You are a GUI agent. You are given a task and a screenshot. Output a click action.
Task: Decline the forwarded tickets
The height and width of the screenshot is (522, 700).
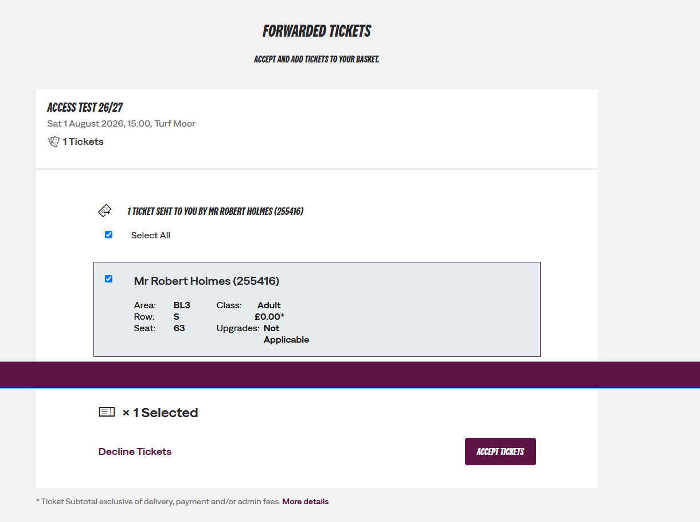pyautogui.click(x=135, y=452)
